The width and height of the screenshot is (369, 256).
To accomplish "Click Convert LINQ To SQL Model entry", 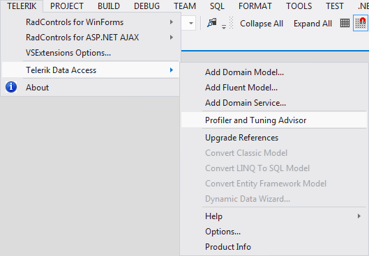I will 274,168.
